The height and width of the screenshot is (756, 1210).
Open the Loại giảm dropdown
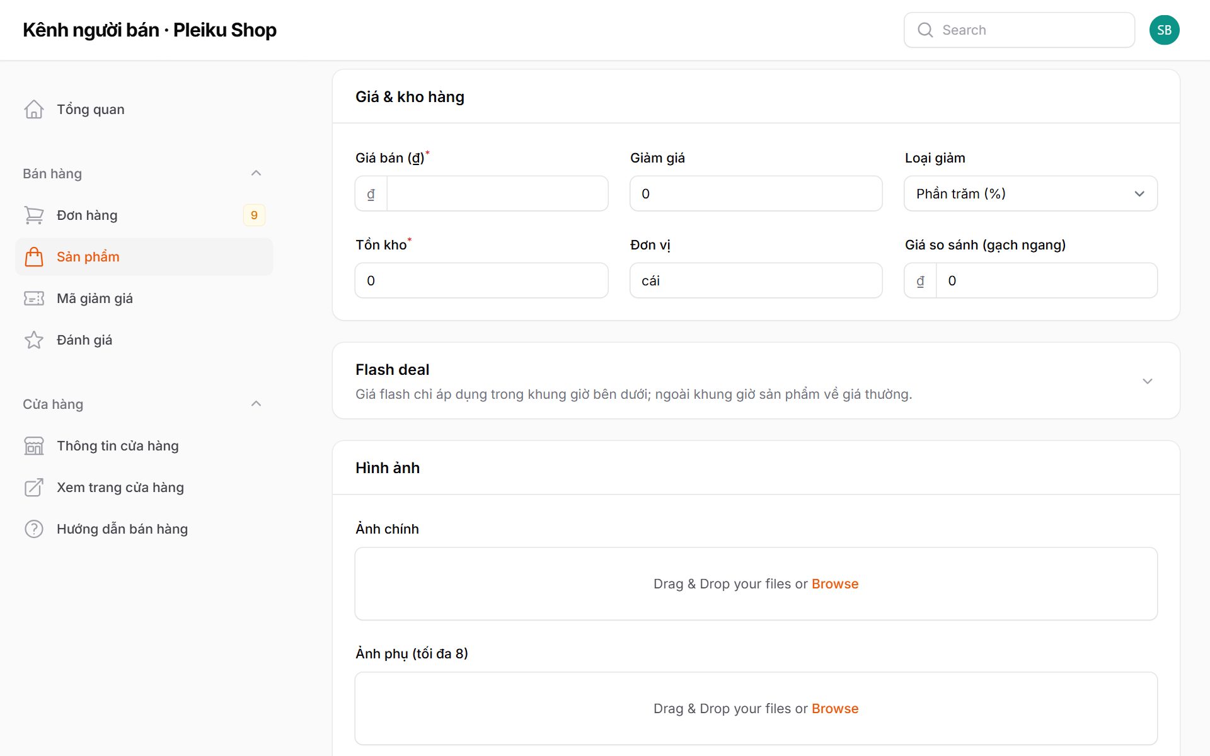[x=1030, y=193]
